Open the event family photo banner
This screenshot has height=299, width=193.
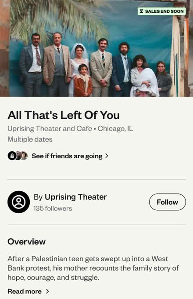click(x=96, y=48)
